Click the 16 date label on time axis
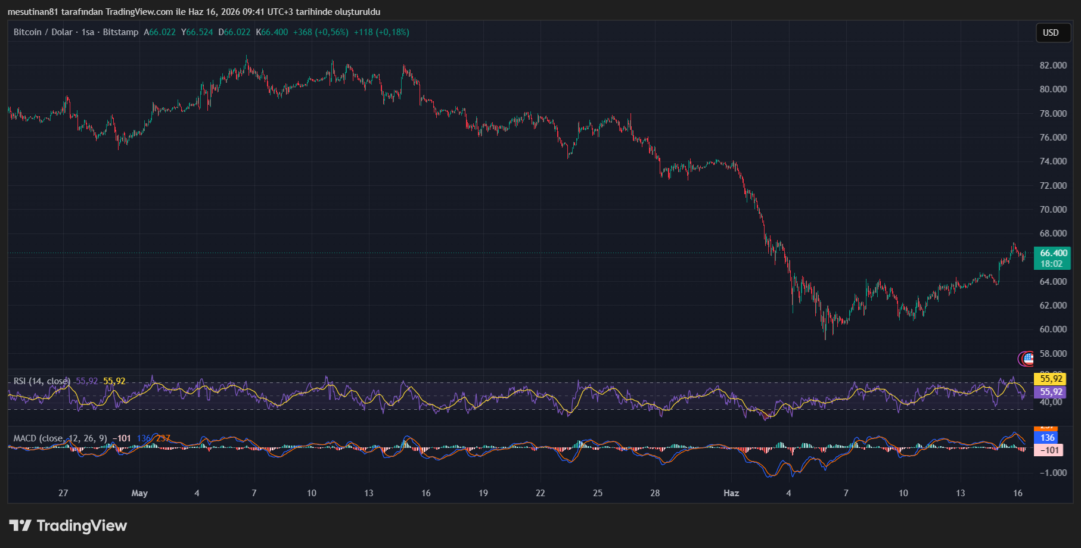The width and height of the screenshot is (1081, 548). tap(1018, 493)
